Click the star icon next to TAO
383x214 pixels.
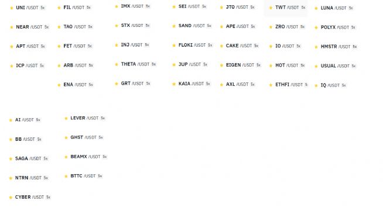[59, 27]
